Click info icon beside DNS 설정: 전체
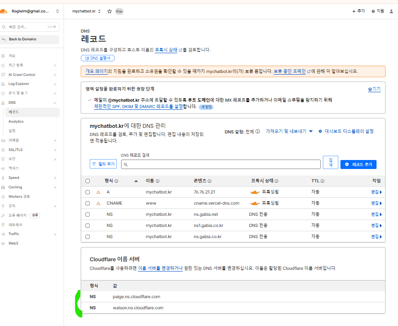Screen dimensions: 398x326 258,131
